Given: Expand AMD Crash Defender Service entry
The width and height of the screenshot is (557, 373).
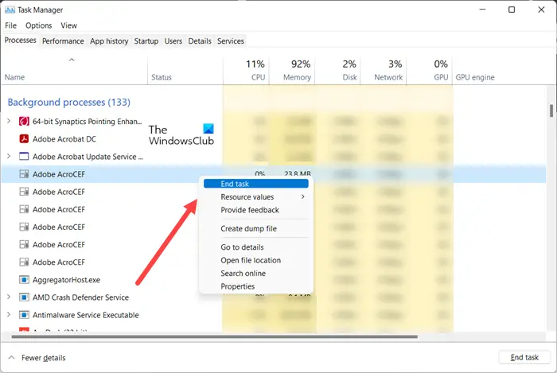Looking at the screenshot, I should (x=9, y=297).
